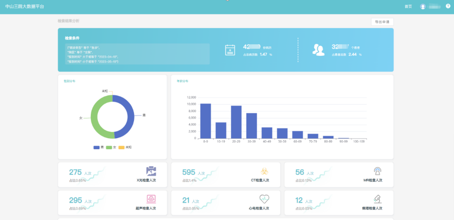This screenshot has height=220, width=454.
Task: Click the X光检查人次 X-ray icon
Action: (x=151, y=171)
